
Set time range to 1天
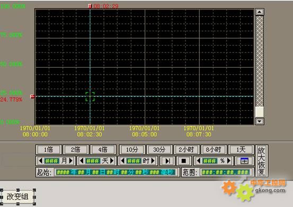(x=241, y=149)
